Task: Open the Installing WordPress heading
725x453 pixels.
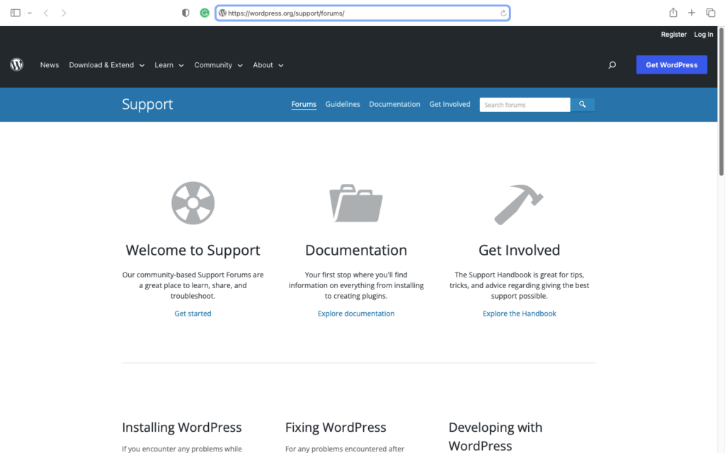Action: coord(182,427)
